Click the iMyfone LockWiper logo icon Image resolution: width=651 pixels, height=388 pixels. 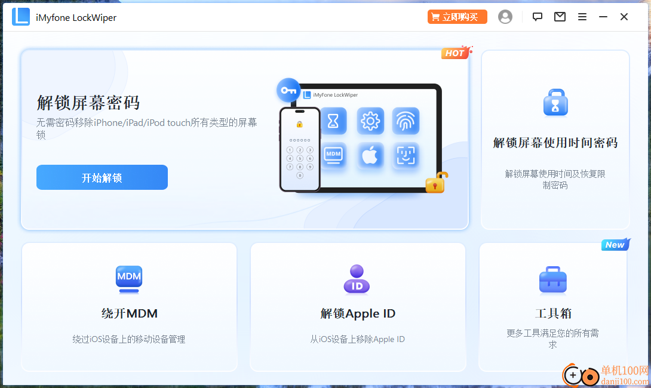coord(21,17)
